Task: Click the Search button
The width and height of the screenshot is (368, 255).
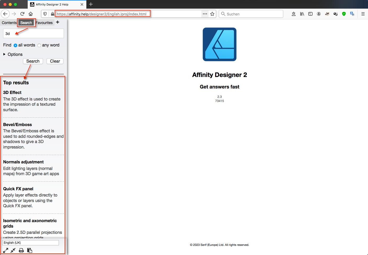Action: pyautogui.click(x=33, y=61)
